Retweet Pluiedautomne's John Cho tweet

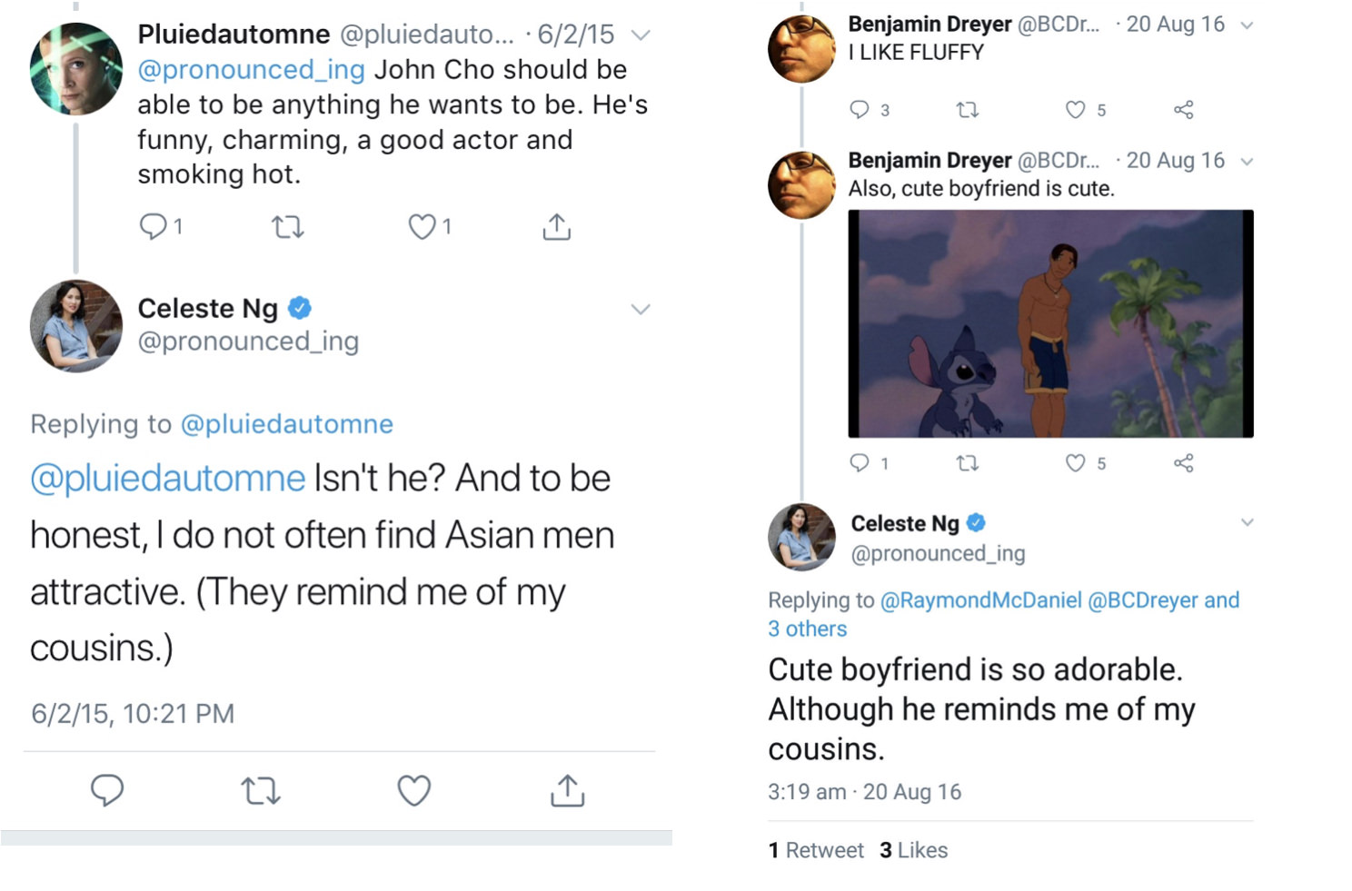288,226
